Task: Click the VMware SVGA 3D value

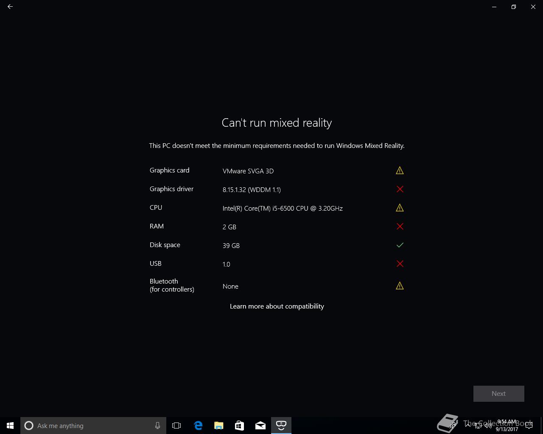Action: click(248, 171)
